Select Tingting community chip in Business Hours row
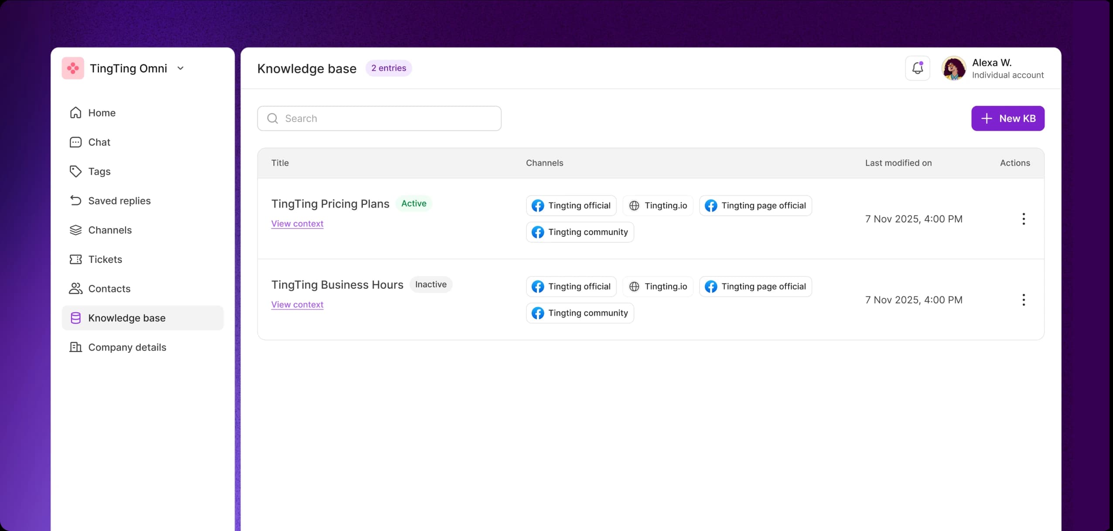Screen dimensions: 1113x531 tap(580, 313)
